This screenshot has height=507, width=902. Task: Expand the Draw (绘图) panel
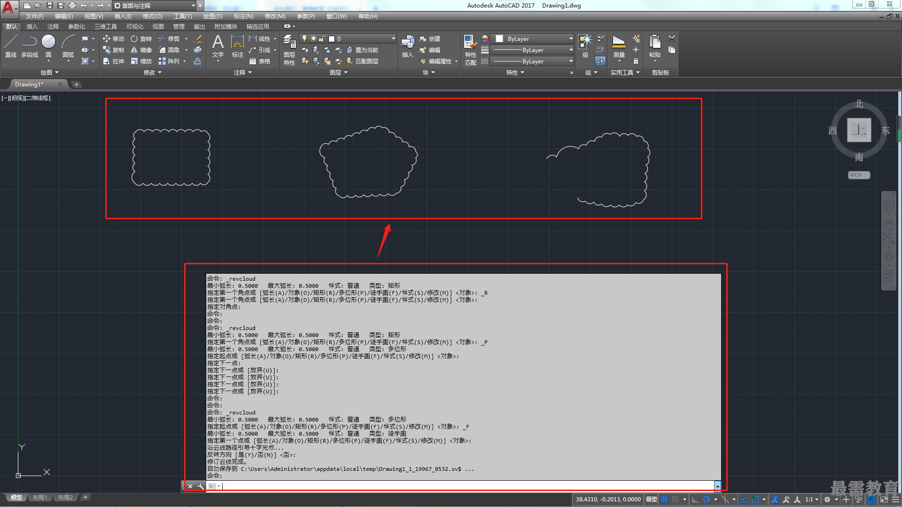(x=49, y=72)
